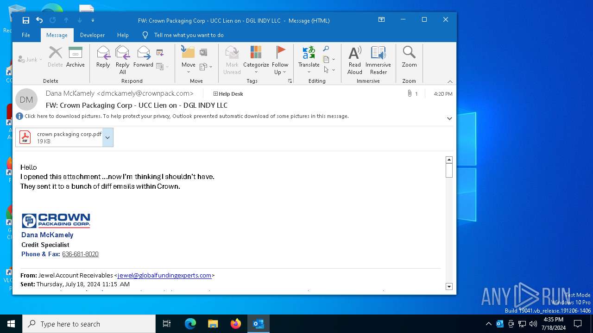
Task: Open the Move folder dropdown
Action: [x=188, y=60]
